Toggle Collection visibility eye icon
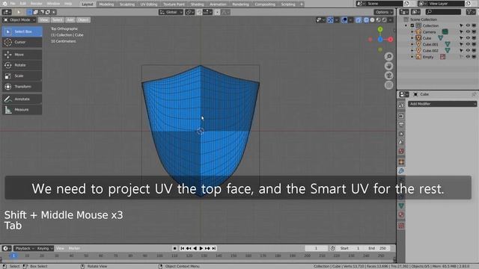This screenshot has height=269, width=479. pos(468,25)
